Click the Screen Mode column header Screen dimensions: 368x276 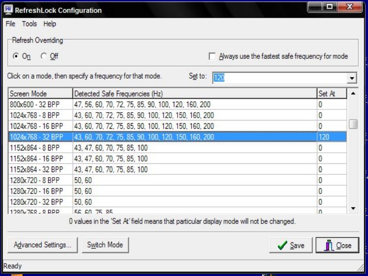(x=40, y=94)
